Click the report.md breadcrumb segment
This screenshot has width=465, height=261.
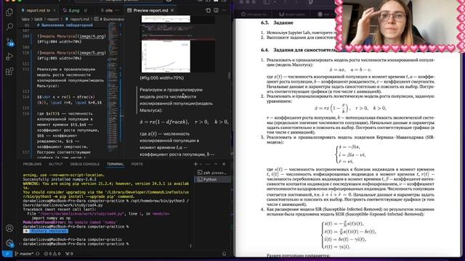(x=77, y=20)
